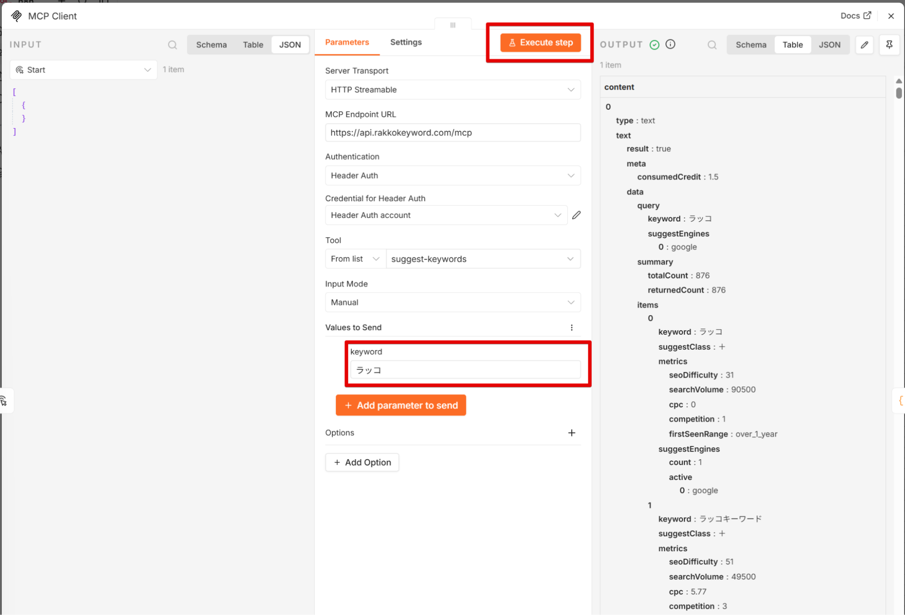Switch INPUT view to JSON
Image resolution: width=905 pixels, height=615 pixels.
tap(290, 45)
